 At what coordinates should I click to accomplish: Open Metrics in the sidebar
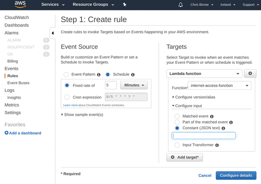[12, 105]
